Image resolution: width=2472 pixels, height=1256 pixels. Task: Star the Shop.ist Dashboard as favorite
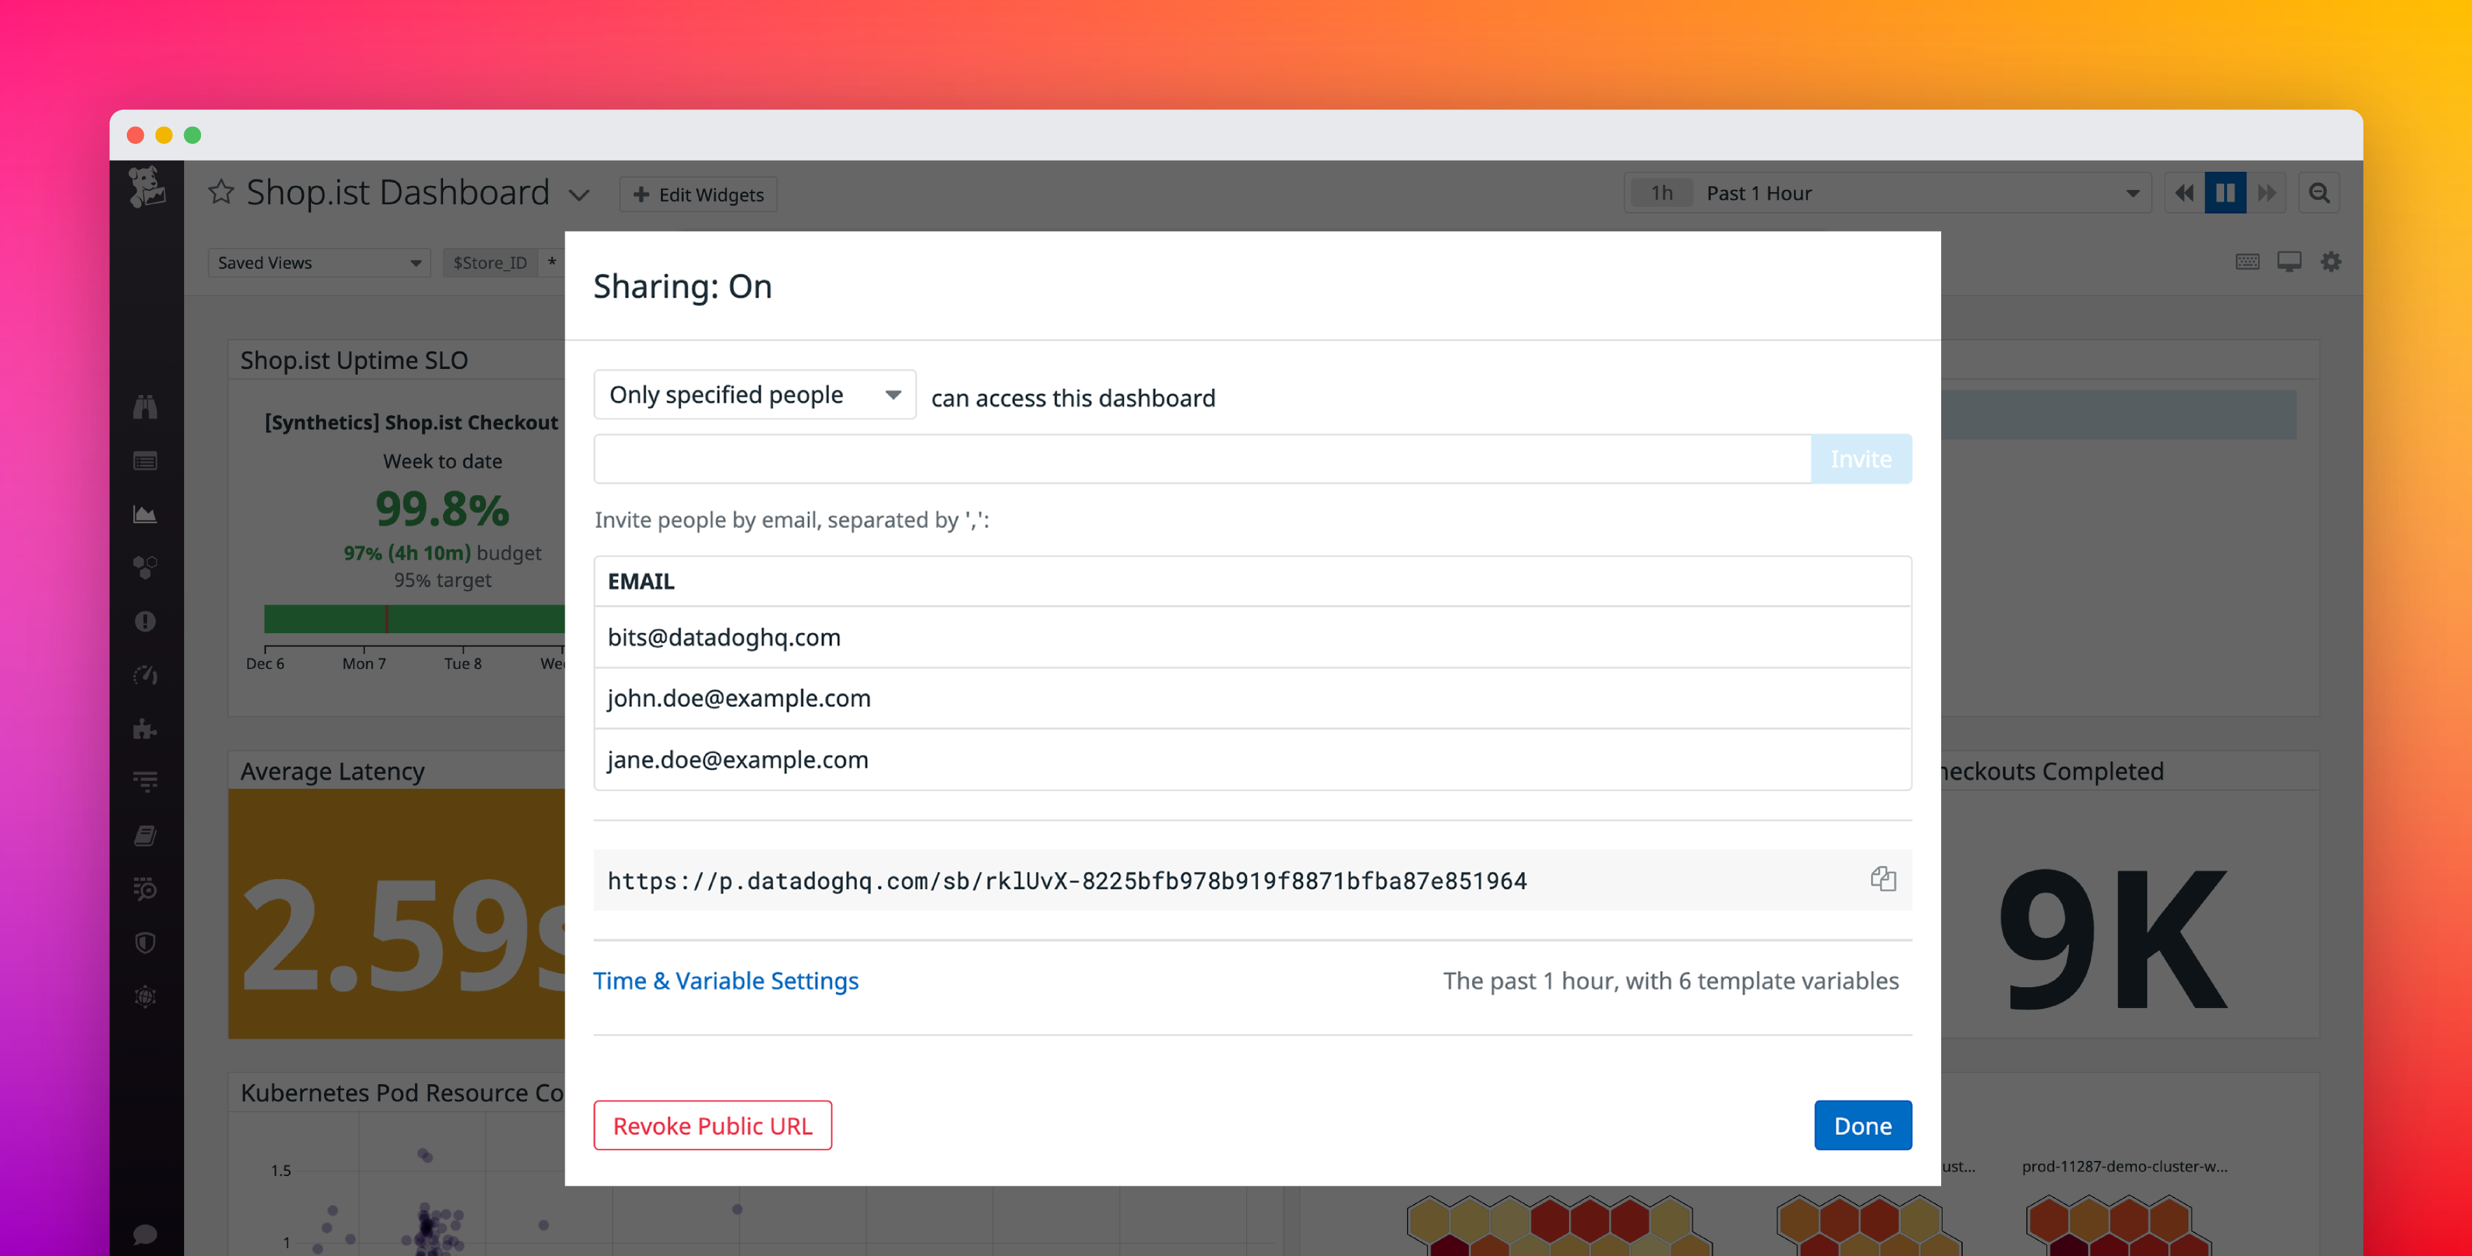pos(222,191)
